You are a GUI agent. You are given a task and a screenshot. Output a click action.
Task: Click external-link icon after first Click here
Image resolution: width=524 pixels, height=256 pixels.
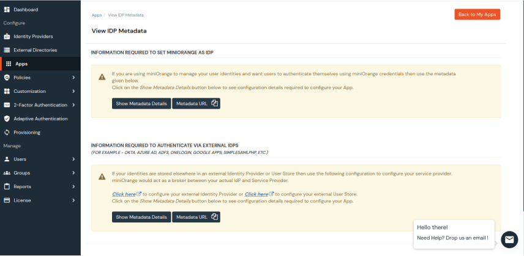[x=140, y=194]
